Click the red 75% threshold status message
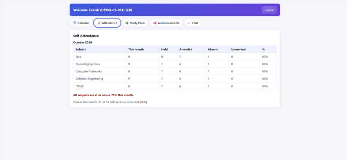The width and height of the screenshot is (347, 160). pyautogui.click(x=103, y=95)
